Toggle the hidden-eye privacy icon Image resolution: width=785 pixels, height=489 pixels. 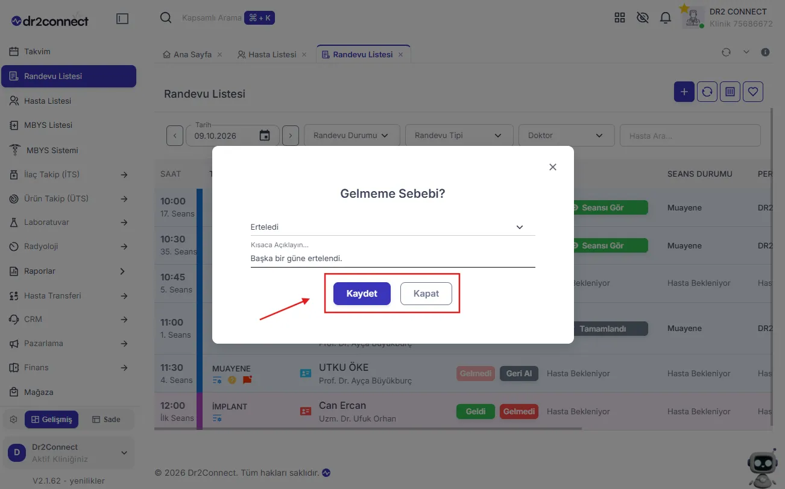[643, 17]
